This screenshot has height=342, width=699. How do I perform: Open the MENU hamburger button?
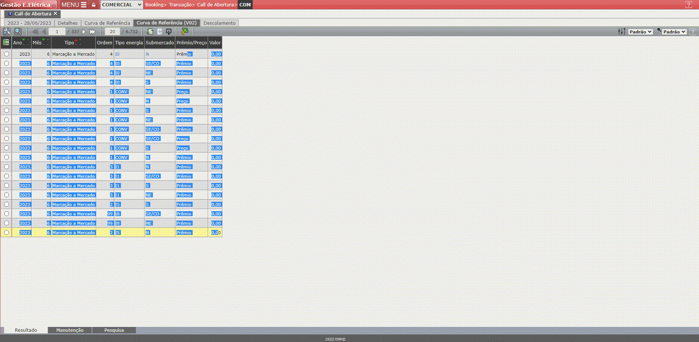(x=74, y=5)
